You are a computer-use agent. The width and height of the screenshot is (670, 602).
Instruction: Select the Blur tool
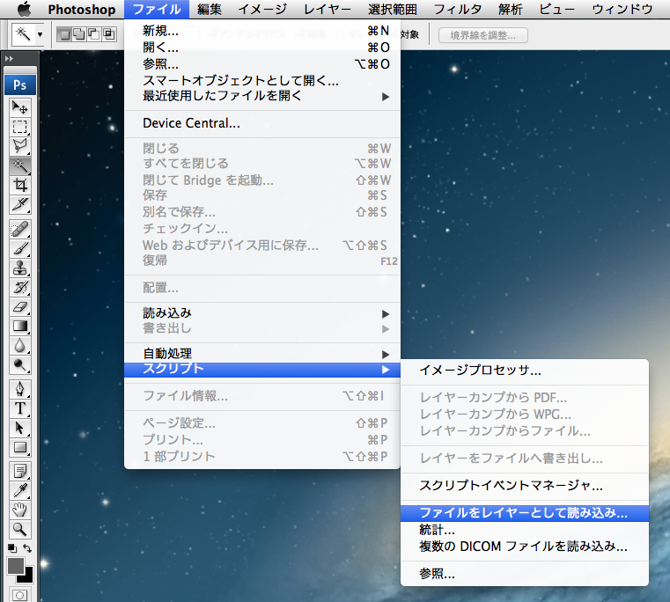pyautogui.click(x=19, y=346)
